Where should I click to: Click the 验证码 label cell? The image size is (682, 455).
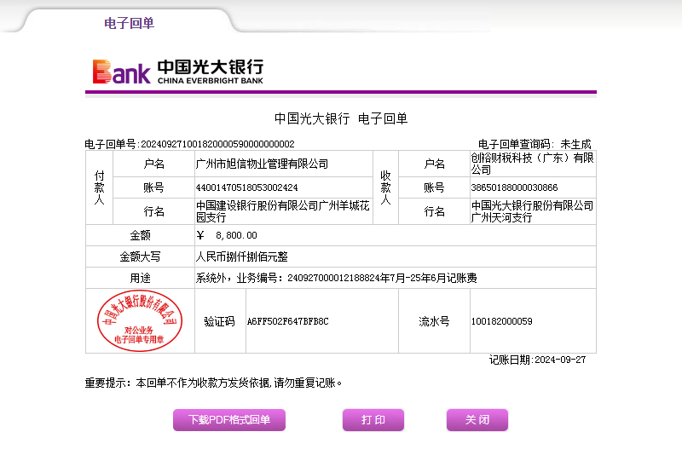coord(220,321)
